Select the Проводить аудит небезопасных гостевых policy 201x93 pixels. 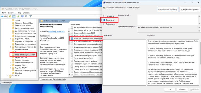tap(87, 64)
